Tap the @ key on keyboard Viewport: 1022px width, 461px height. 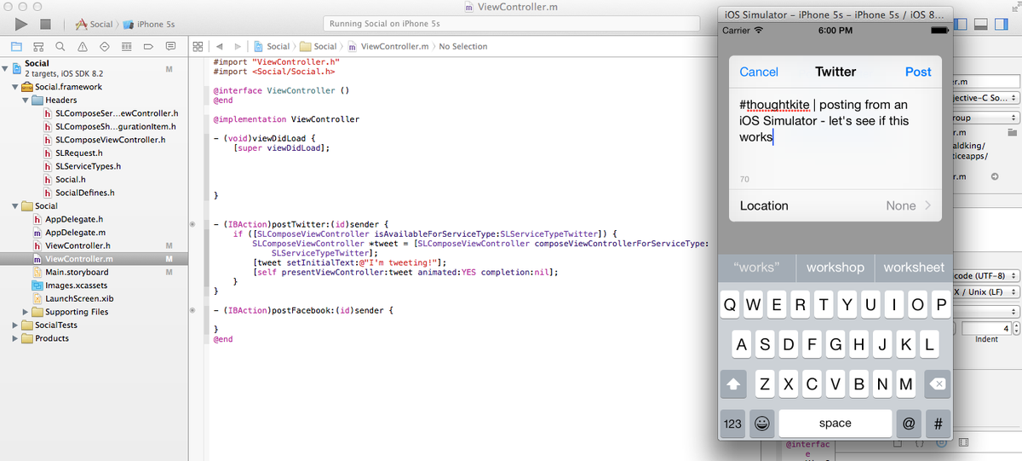tap(909, 423)
